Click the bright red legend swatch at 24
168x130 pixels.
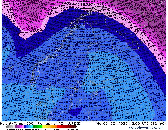pyautogui.click(x=58, y=127)
